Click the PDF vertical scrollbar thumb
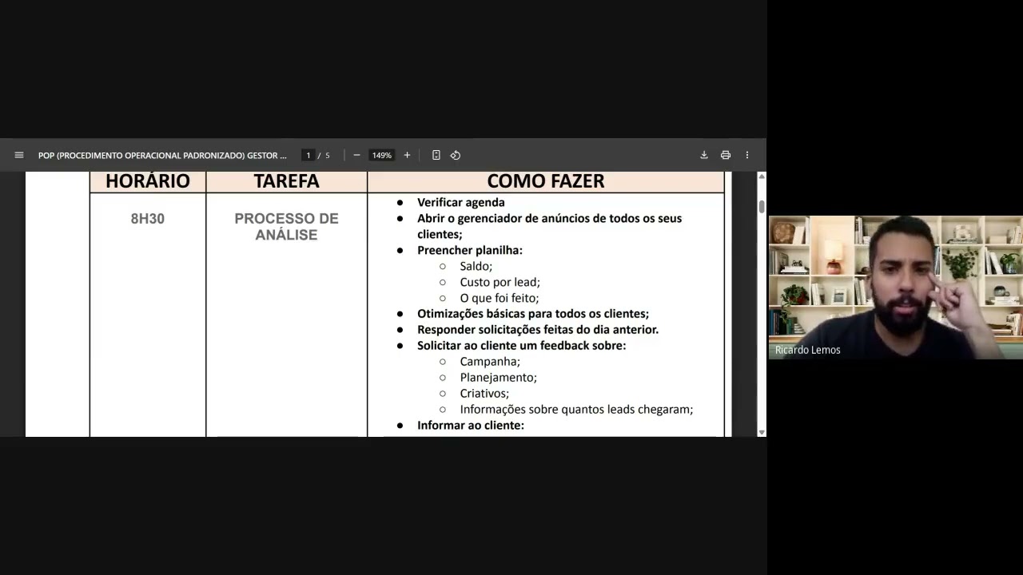The image size is (1023, 575). (762, 206)
